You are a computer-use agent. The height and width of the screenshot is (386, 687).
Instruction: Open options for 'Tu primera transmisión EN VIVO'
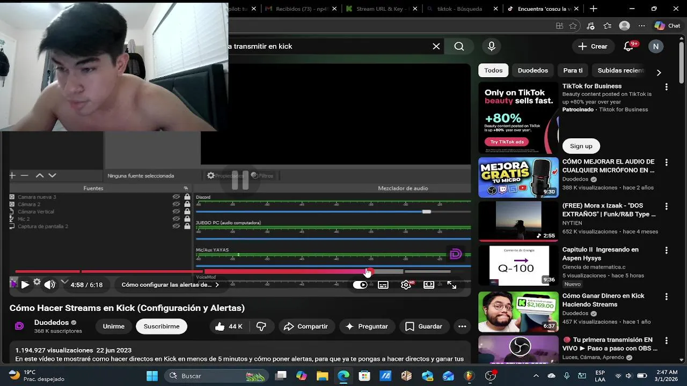tap(666, 340)
